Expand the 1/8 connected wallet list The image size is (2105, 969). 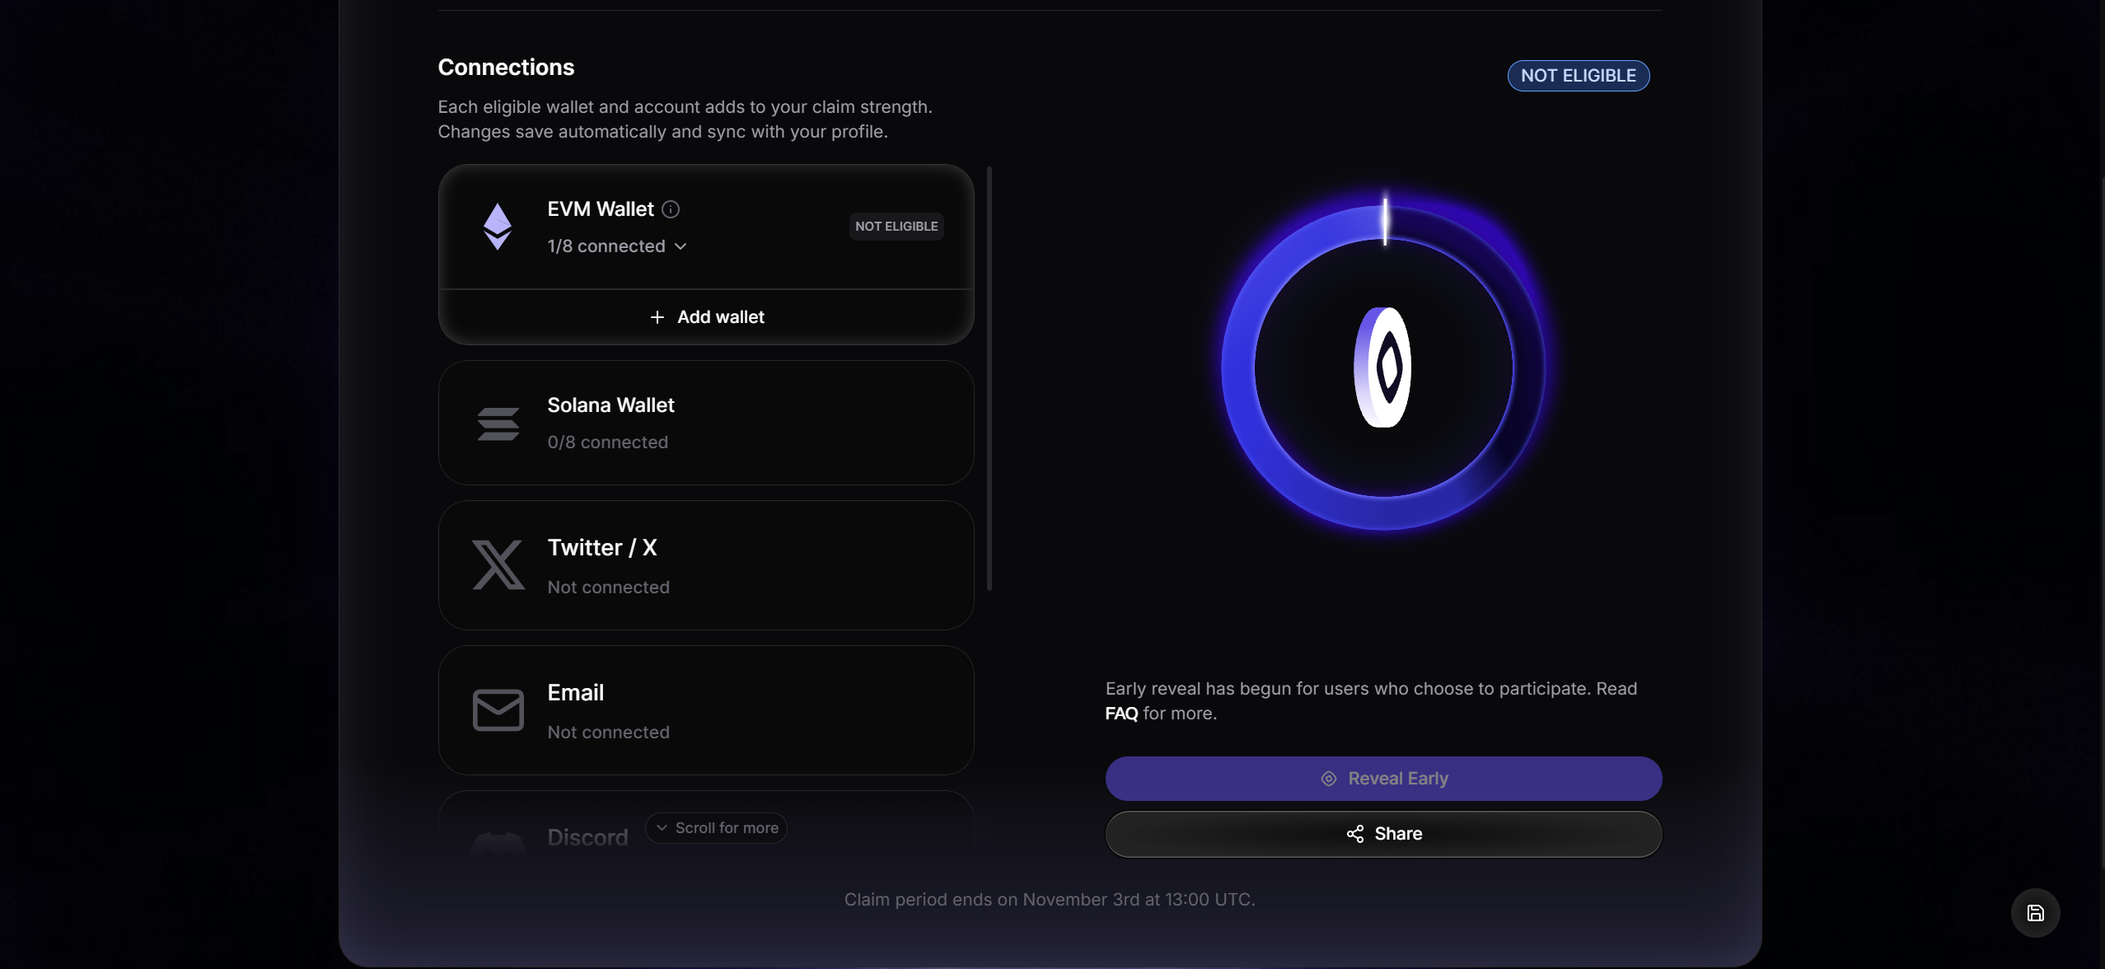(617, 246)
